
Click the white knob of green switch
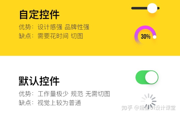point(151,77)
